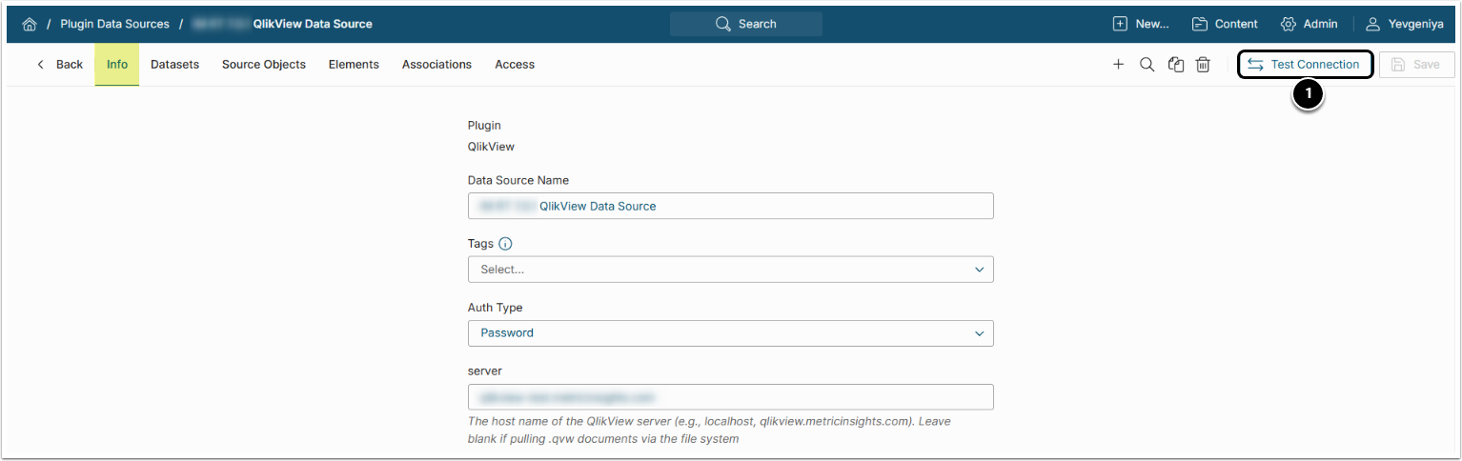Switch to the Source Objects tab
1462x461 pixels.
pyautogui.click(x=264, y=65)
